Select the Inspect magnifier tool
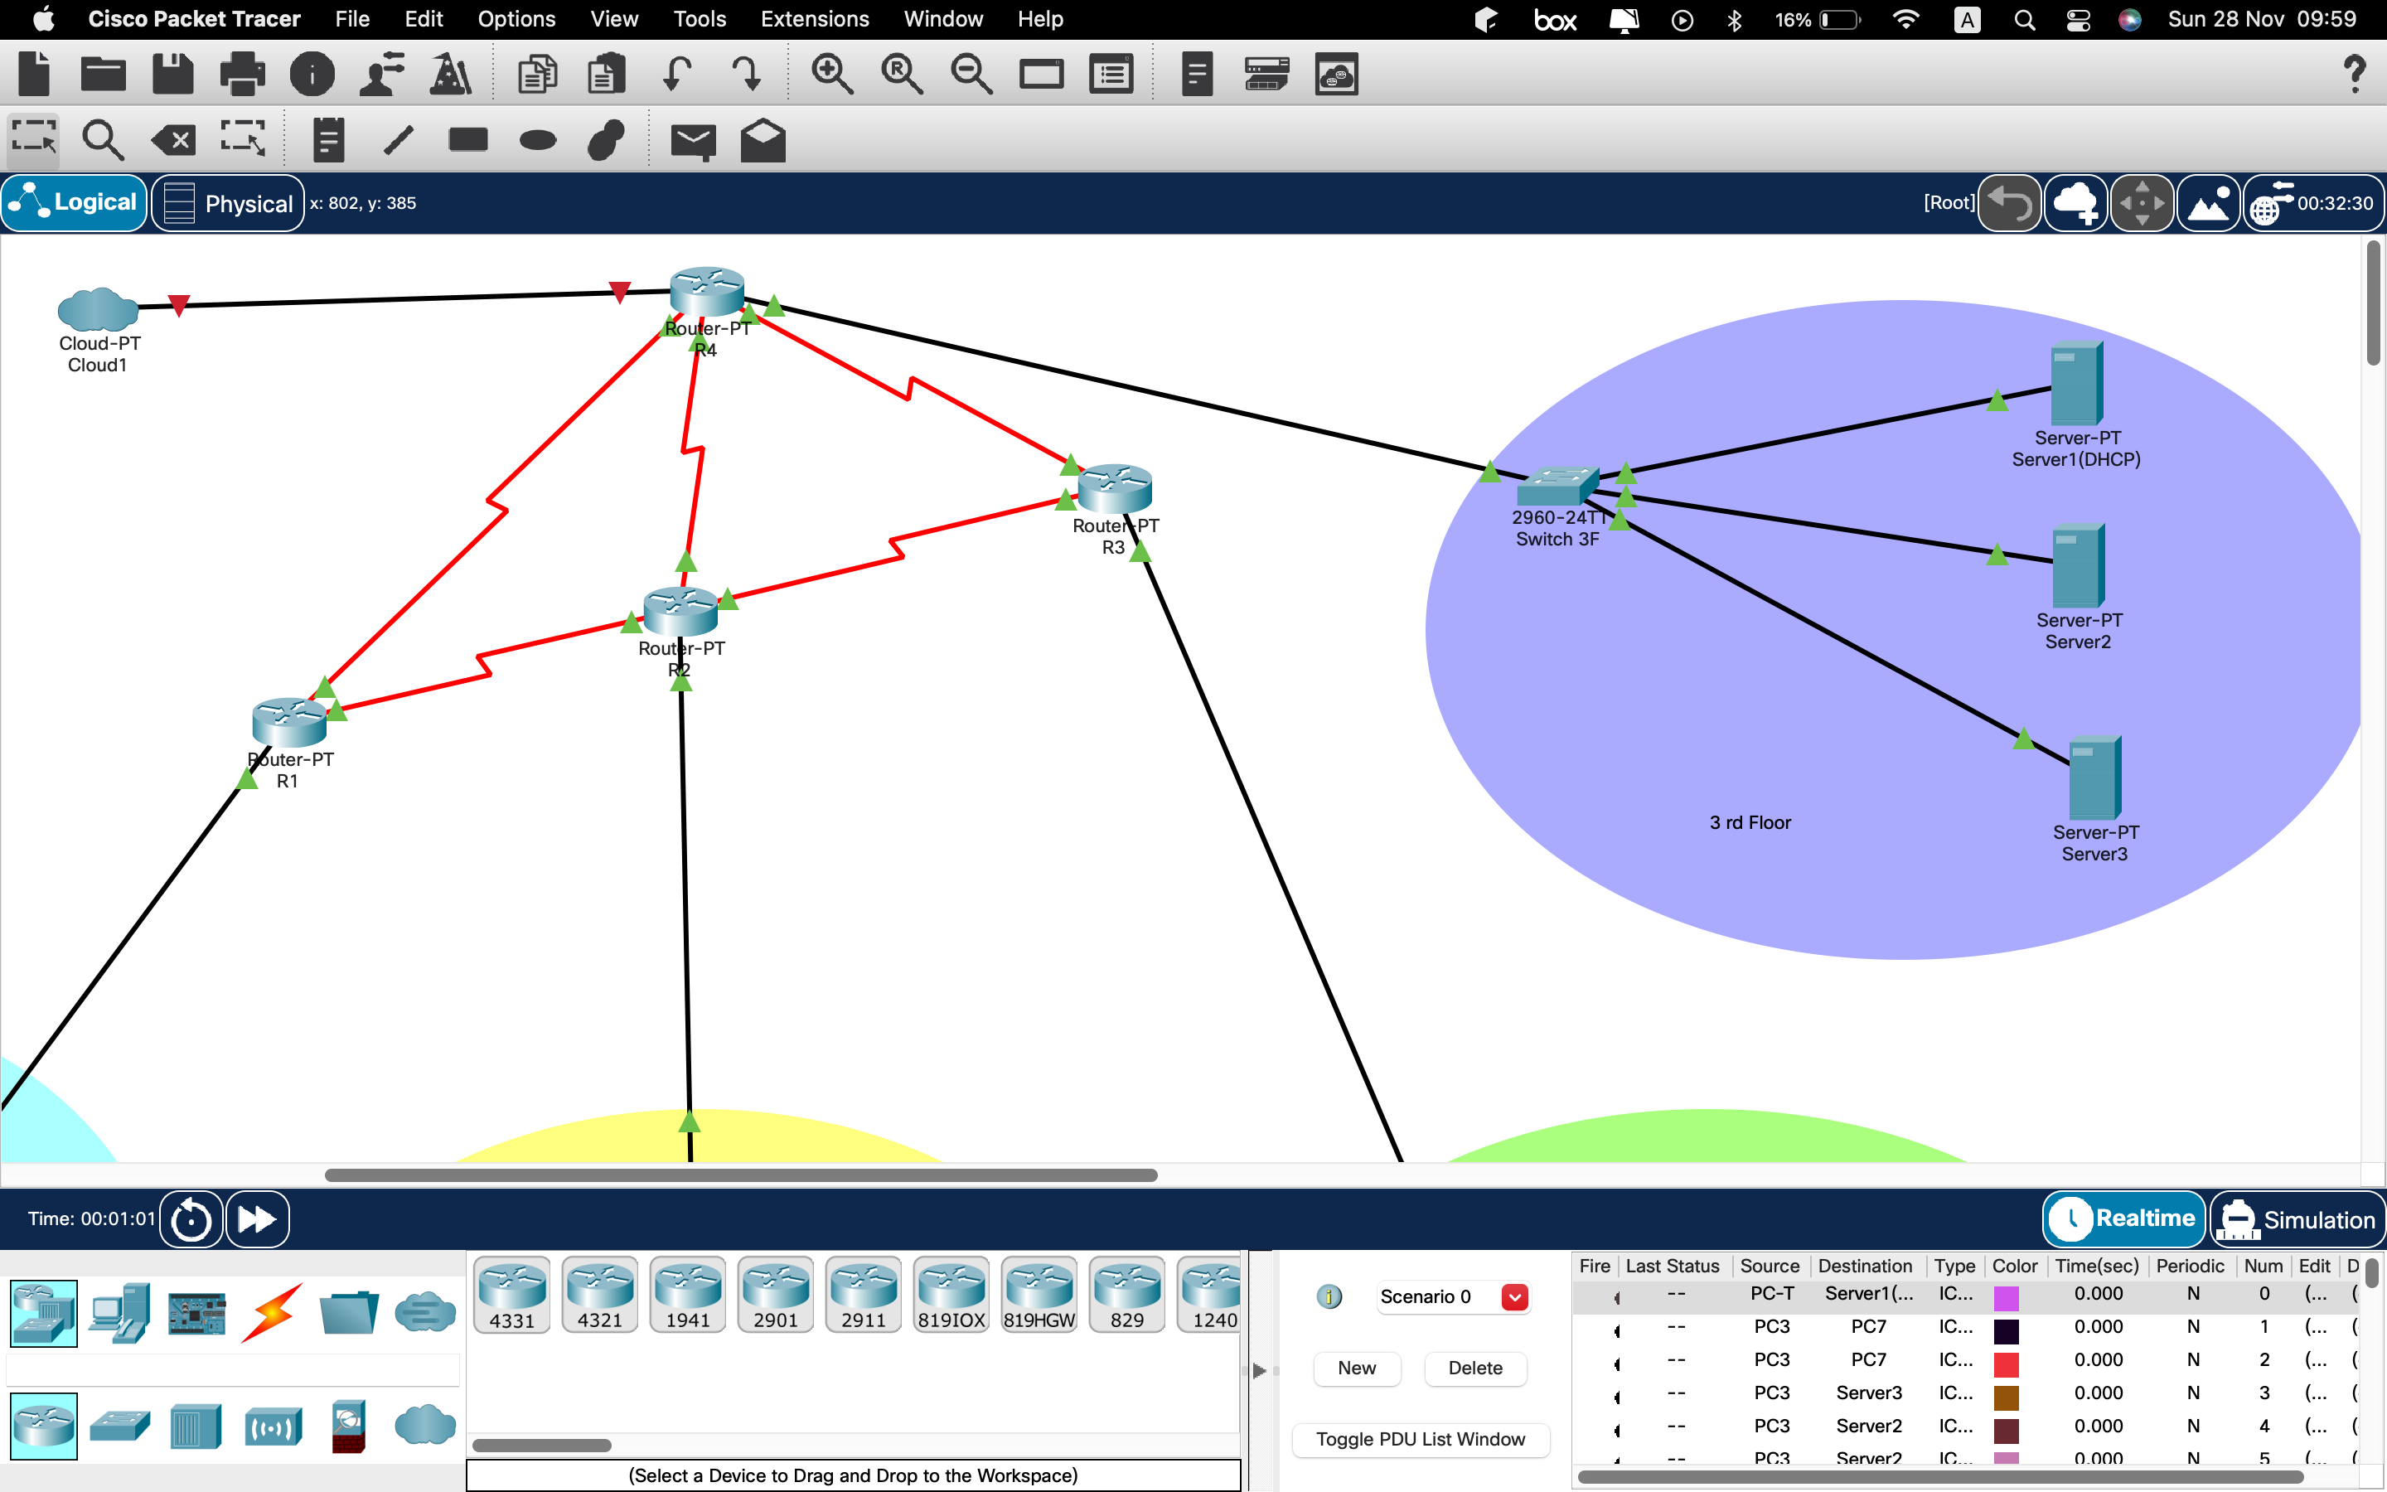The image size is (2387, 1492). point(102,140)
